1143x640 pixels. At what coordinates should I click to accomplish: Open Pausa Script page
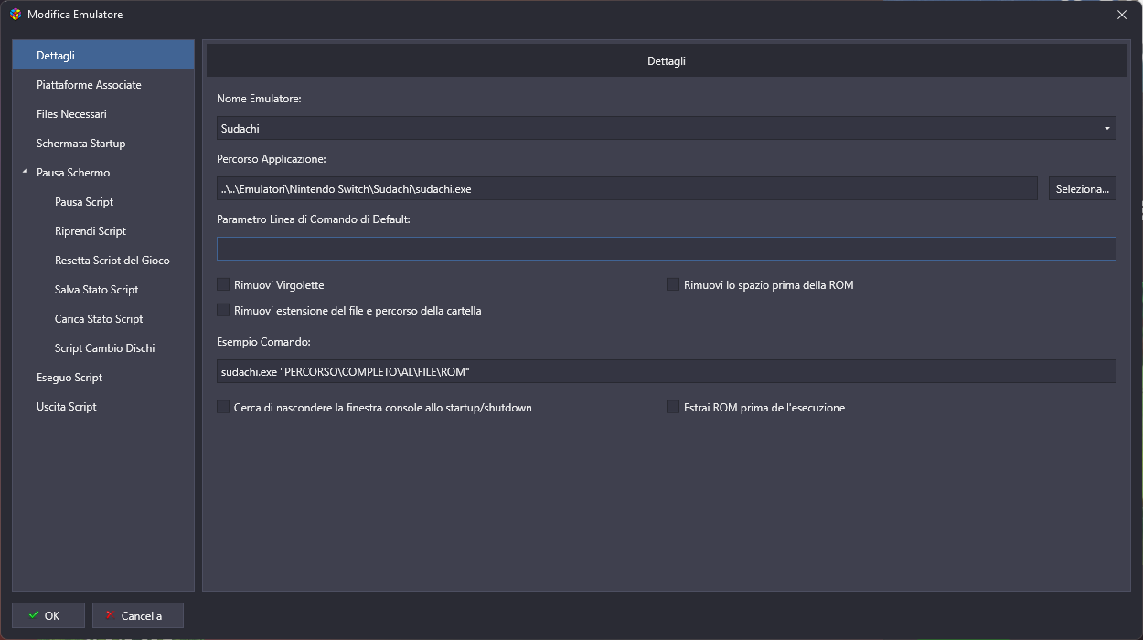84,201
